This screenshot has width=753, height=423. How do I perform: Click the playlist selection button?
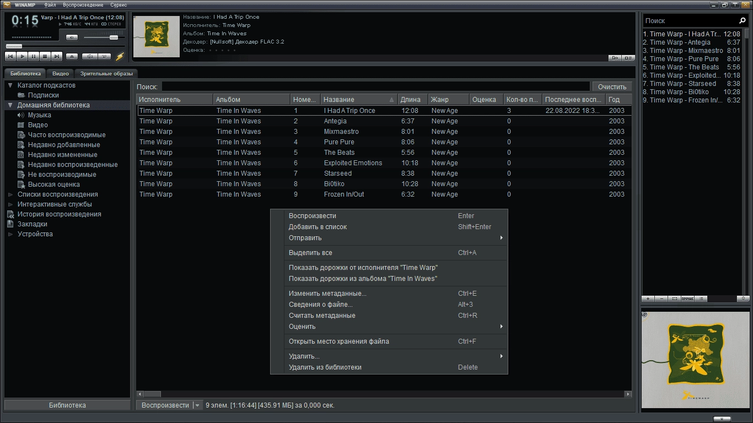[x=675, y=299]
